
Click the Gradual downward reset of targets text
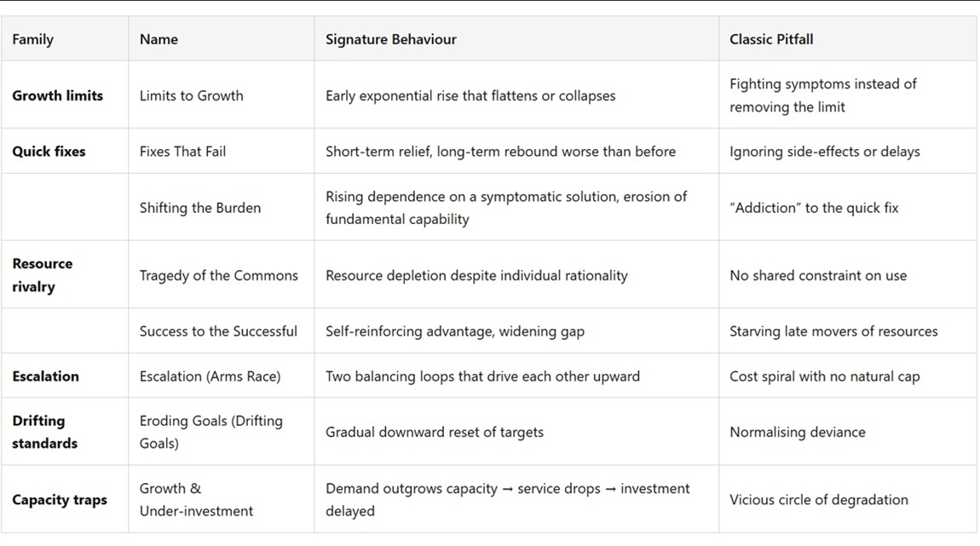[x=435, y=432]
